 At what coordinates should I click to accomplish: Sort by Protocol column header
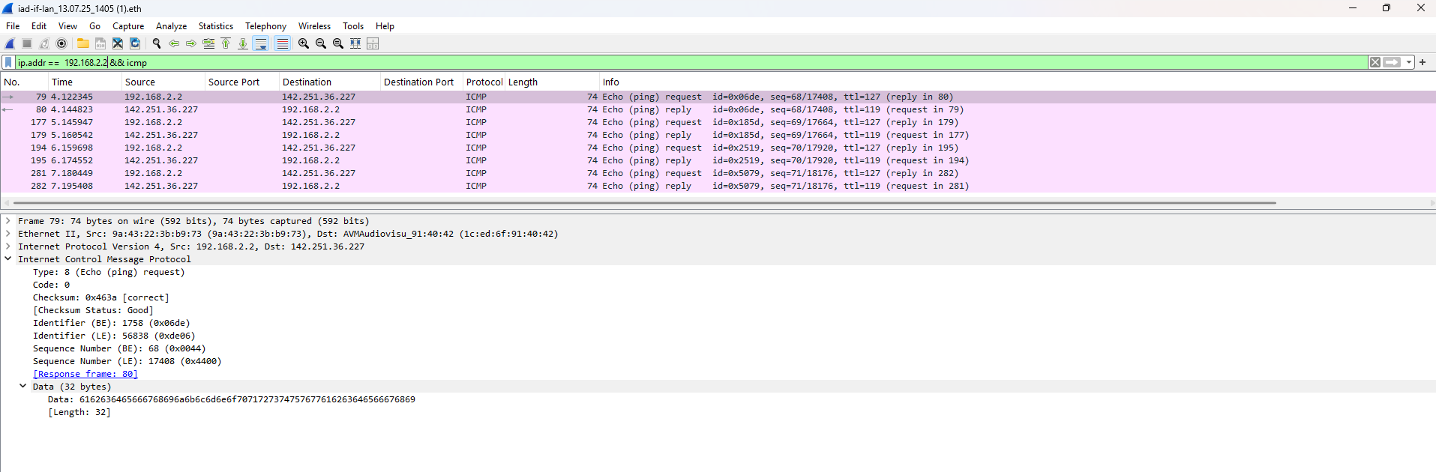tap(484, 82)
